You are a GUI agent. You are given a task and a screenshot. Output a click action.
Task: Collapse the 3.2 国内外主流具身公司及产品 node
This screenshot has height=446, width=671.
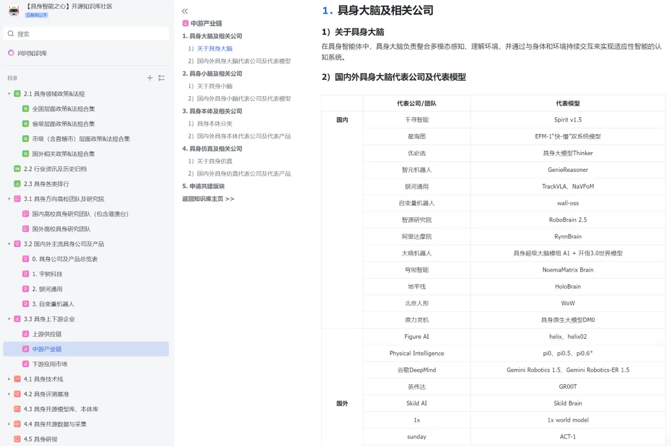tap(9, 244)
